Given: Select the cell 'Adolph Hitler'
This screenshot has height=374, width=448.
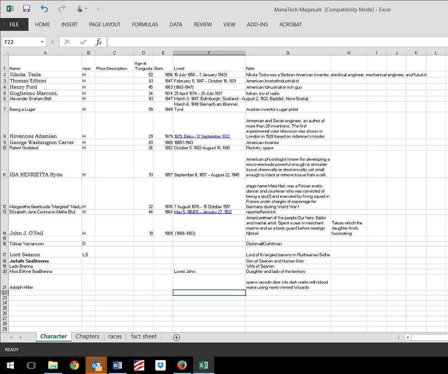Looking at the screenshot, I should (x=45, y=282).
